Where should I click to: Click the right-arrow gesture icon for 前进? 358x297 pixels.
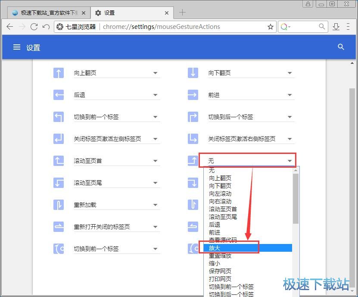193,95
